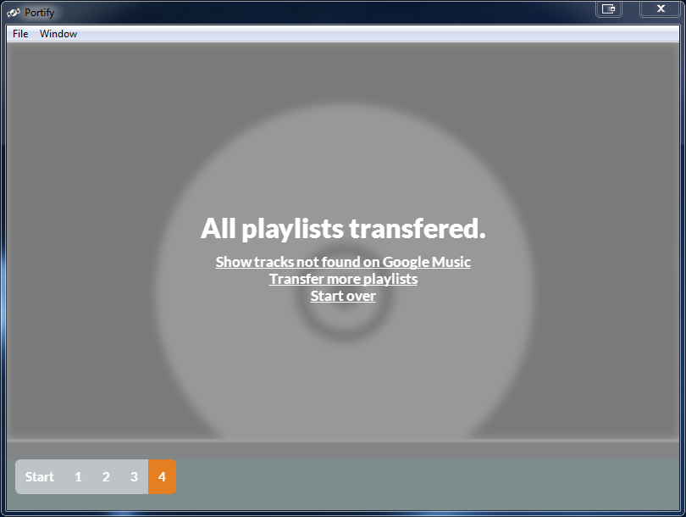This screenshot has width=686, height=517.
Task: Show tracks not found on Google Music
Action: [x=343, y=262]
